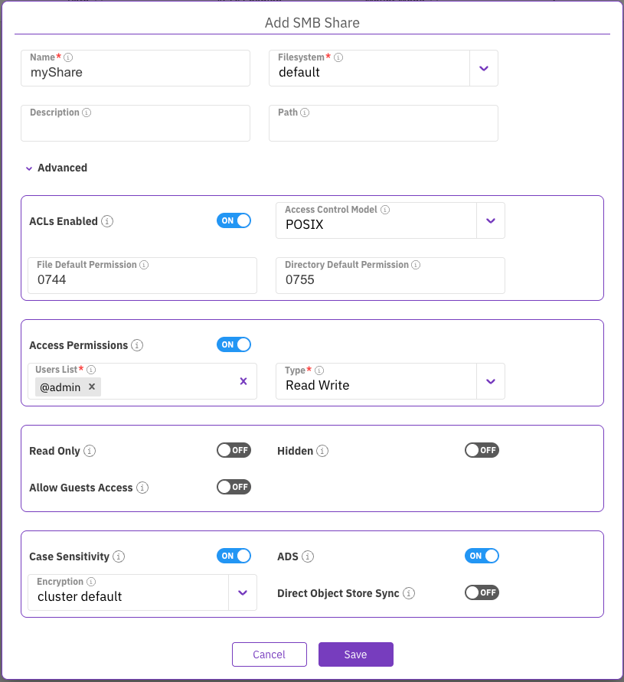Click the info icon beside Allow Guests Access

pos(142,488)
